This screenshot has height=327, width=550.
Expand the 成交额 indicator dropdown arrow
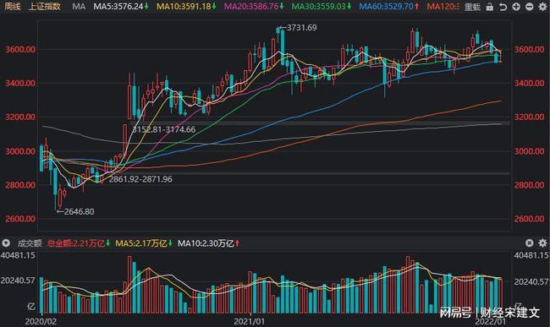pos(6,243)
